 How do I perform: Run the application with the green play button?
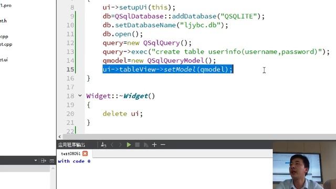click(x=129, y=145)
